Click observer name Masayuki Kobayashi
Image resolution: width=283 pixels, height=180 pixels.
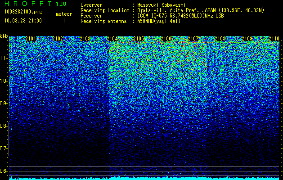pos(162,5)
